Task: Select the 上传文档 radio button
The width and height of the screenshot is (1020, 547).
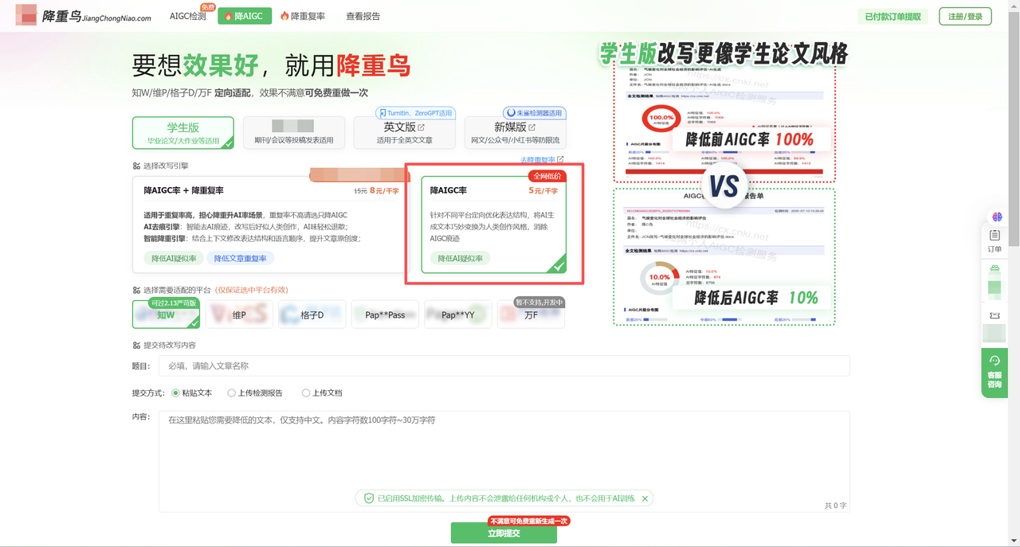Action: 305,393
